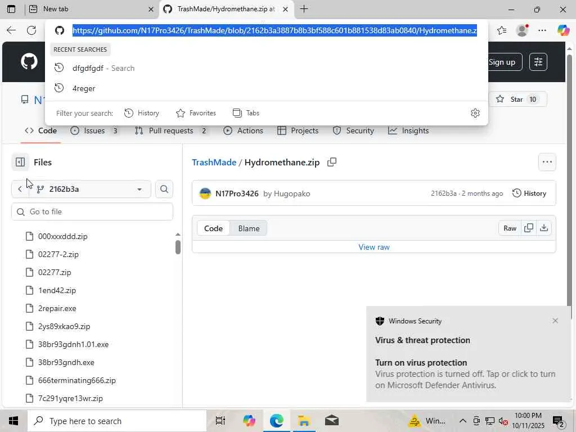Click the View raw link
The height and width of the screenshot is (432, 576).
374,247
